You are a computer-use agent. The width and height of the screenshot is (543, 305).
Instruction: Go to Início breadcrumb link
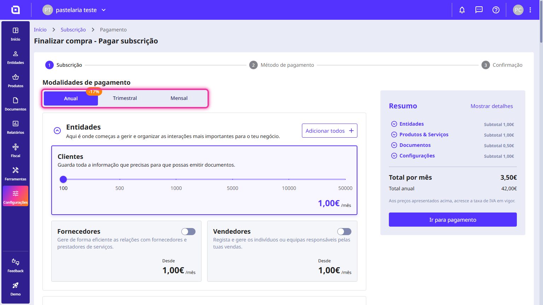(x=40, y=30)
